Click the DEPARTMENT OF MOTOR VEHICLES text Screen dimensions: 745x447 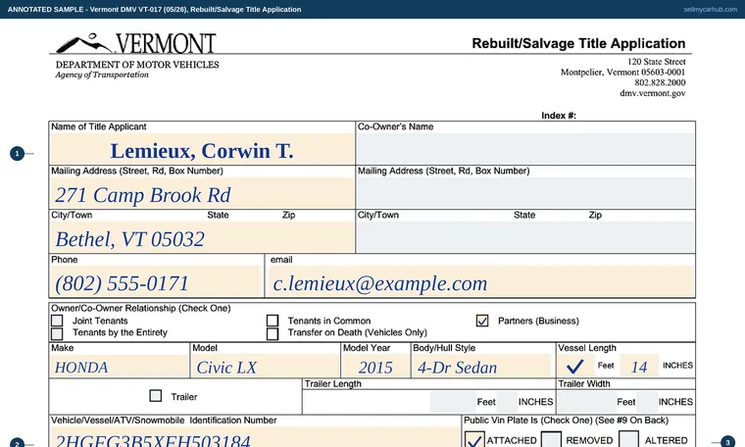click(x=137, y=65)
